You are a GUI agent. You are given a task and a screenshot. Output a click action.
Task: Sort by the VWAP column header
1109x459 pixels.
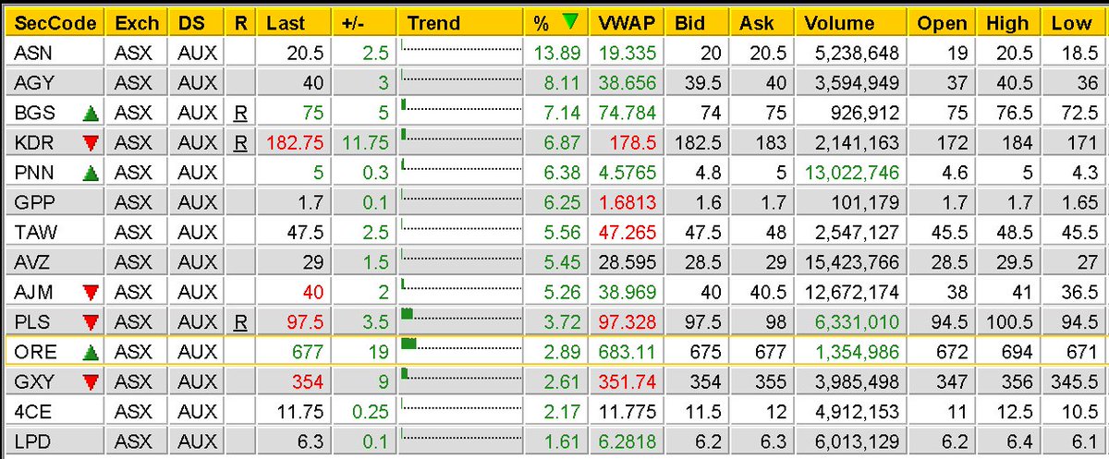pos(625,23)
